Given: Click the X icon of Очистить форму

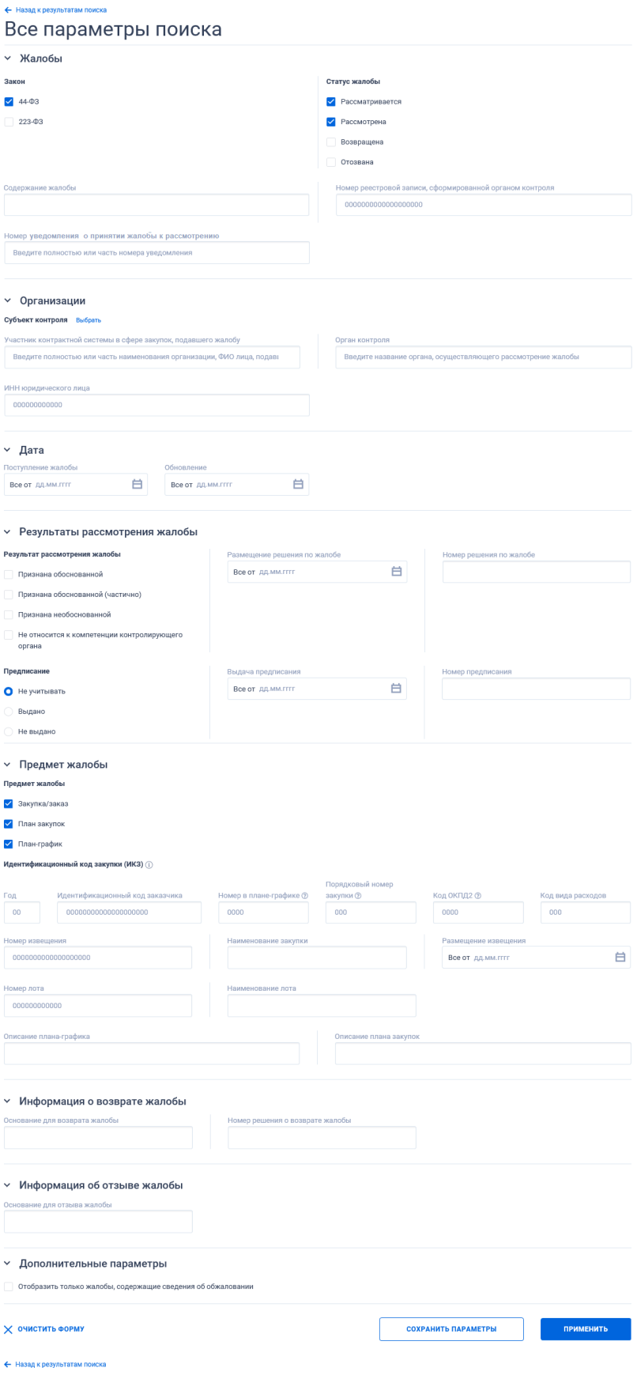Looking at the screenshot, I should pyautogui.click(x=9, y=1330).
